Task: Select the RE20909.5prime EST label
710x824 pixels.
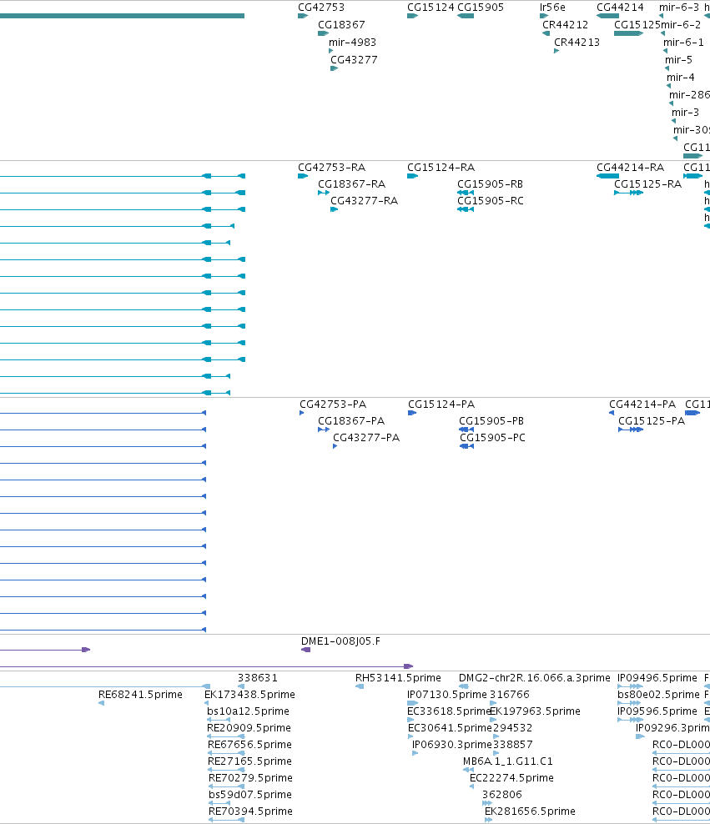Action: pyautogui.click(x=249, y=728)
